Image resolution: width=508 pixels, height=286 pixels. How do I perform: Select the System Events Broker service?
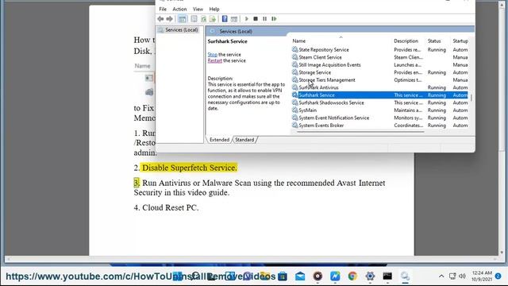(x=379, y=126)
